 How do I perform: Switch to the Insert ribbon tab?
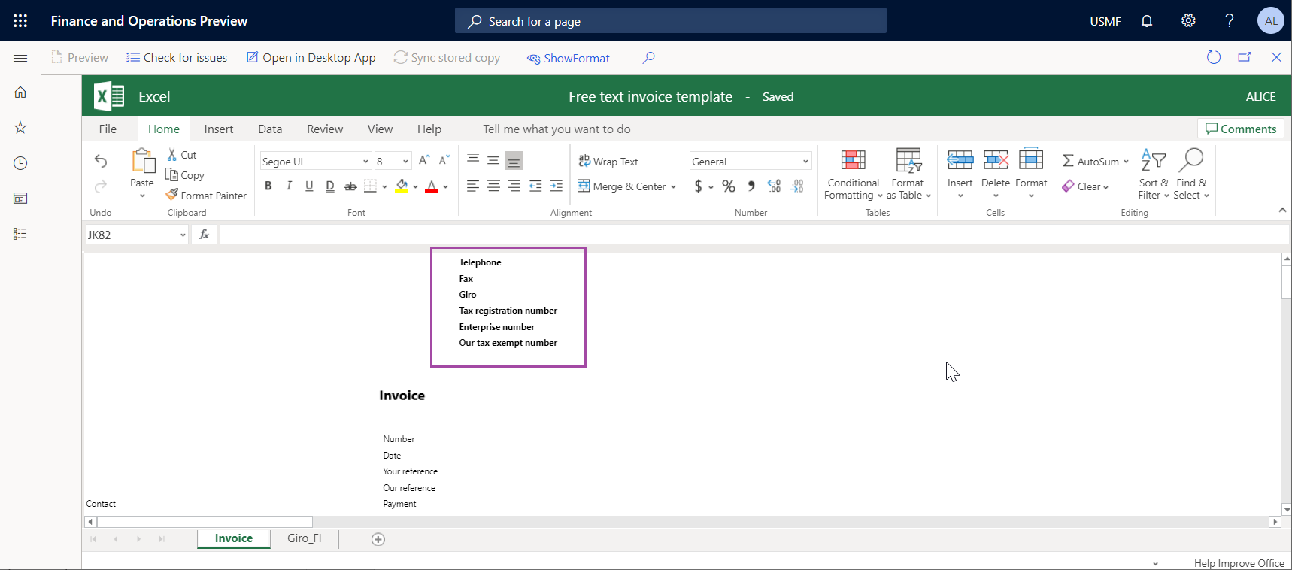(x=218, y=129)
